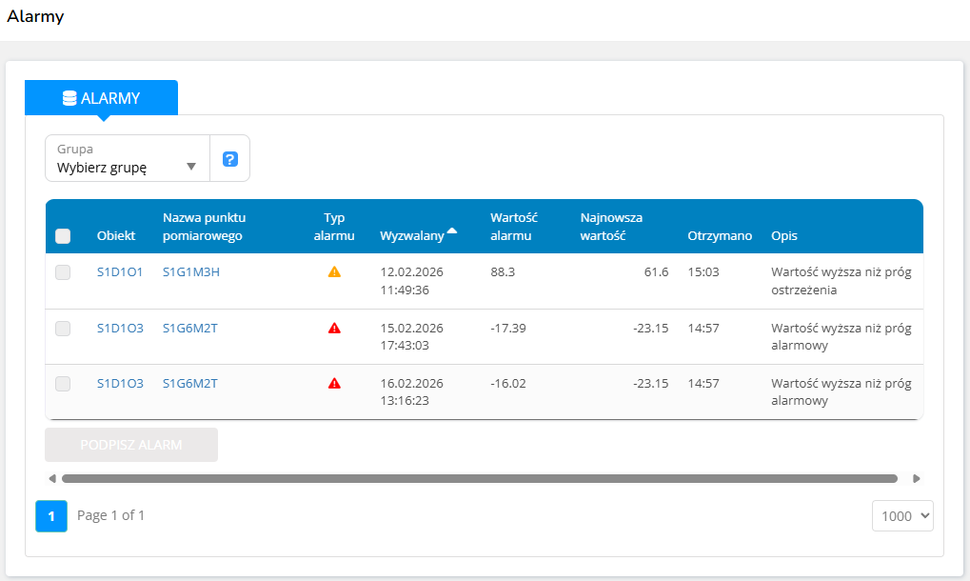Screen dimensions: 970x581
Task: Click the right arrow of horizontal scrollbar
Action: click(x=916, y=478)
